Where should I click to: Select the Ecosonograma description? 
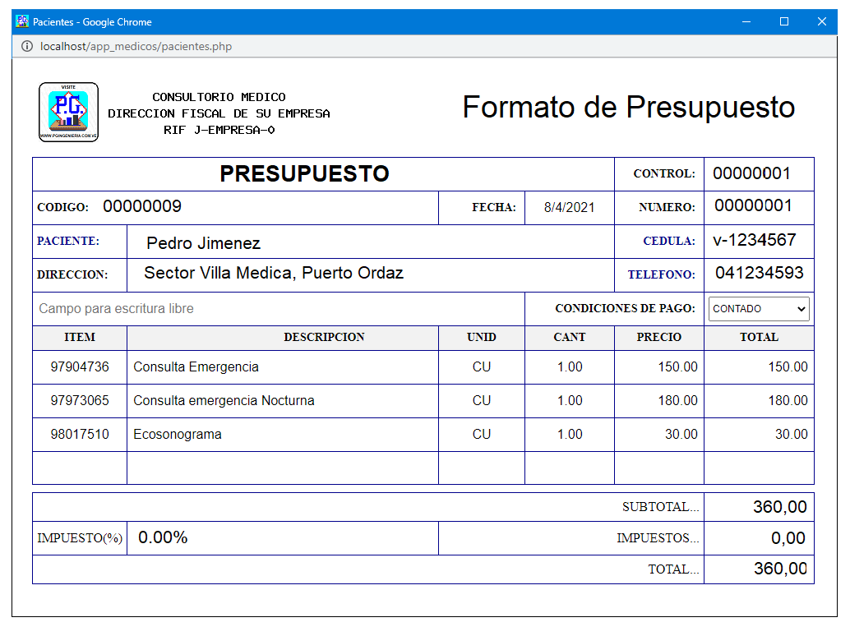point(178,435)
